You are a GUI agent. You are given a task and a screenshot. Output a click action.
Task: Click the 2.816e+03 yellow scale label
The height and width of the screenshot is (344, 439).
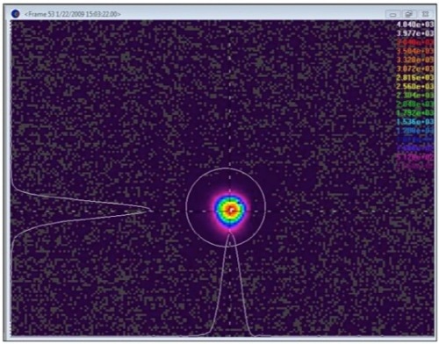(x=415, y=78)
